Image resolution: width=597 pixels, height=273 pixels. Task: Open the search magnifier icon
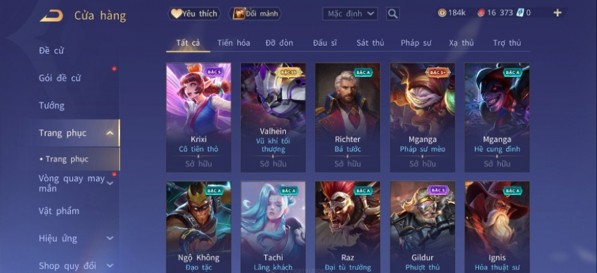tap(393, 14)
